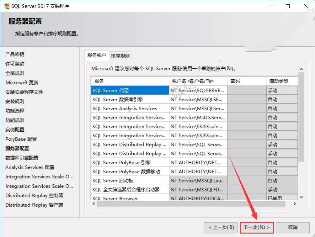Click account name NT Service\SQLSERVE... cell
Screen dimensions: 315x237
[x=198, y=91]
